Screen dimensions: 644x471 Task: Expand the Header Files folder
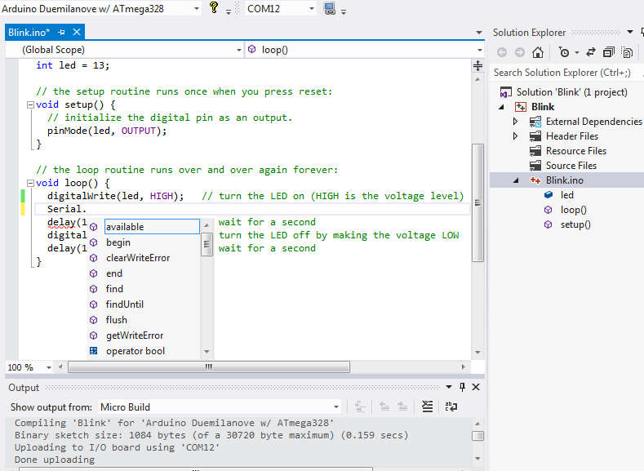(x=516, y=136)
